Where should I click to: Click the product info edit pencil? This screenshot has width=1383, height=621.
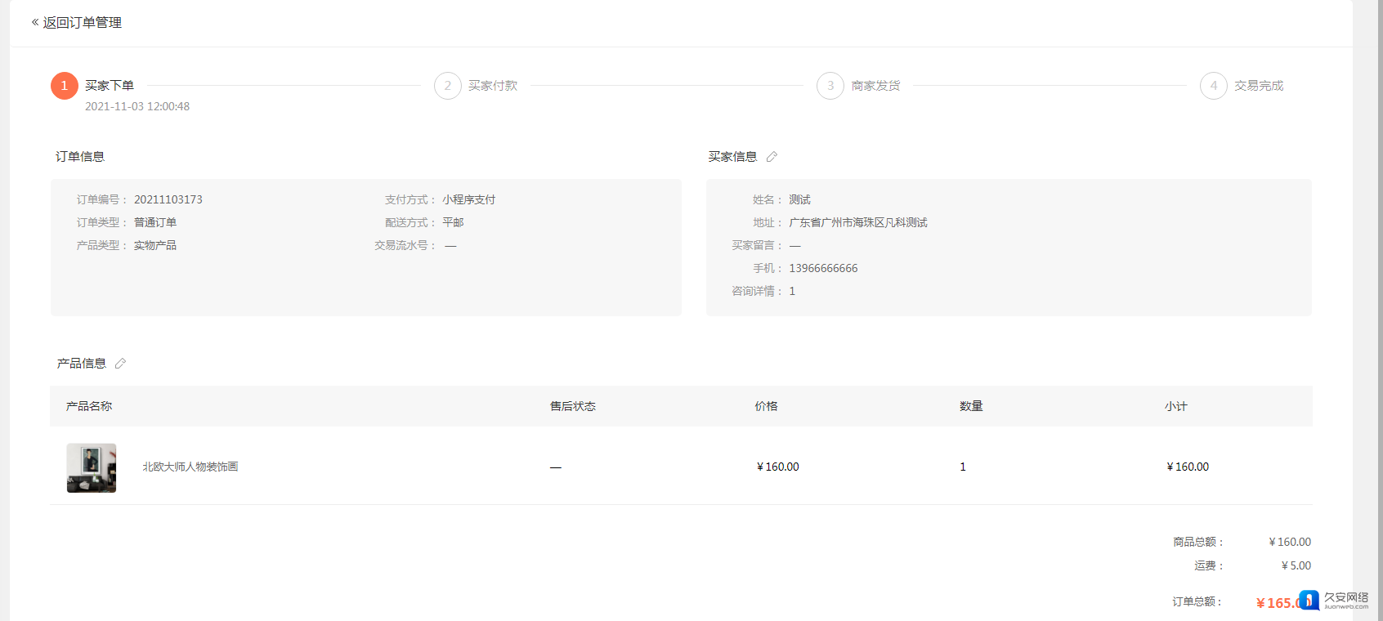(120, 364)
